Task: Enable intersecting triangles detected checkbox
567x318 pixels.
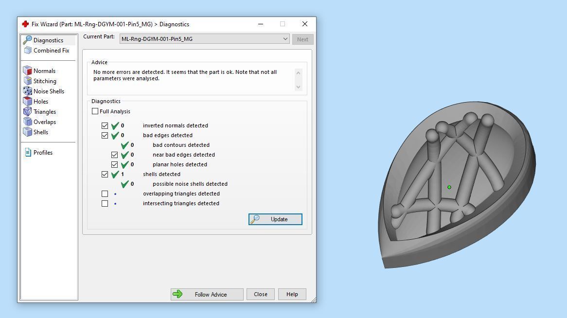Action: (x=105, y=204)
